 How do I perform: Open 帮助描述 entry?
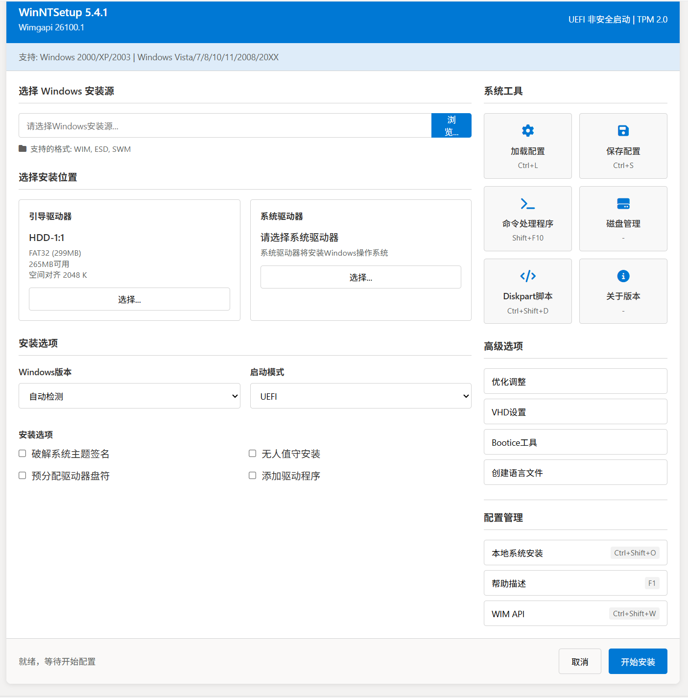[575, 583]
